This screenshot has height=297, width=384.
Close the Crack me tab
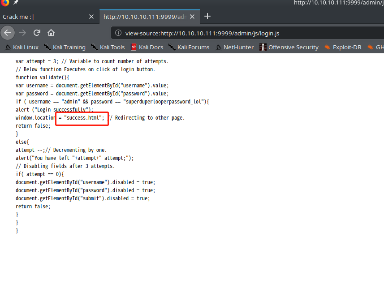(x=91, y=17)
